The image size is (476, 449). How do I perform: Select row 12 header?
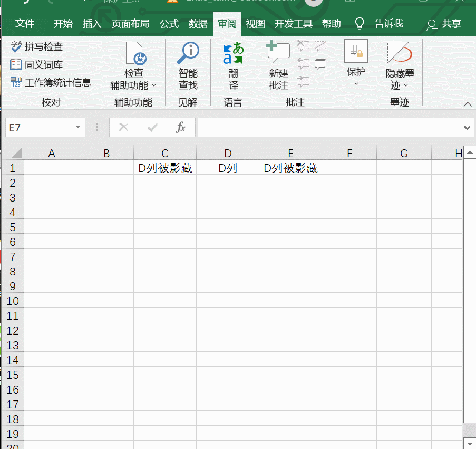[13, 330]
